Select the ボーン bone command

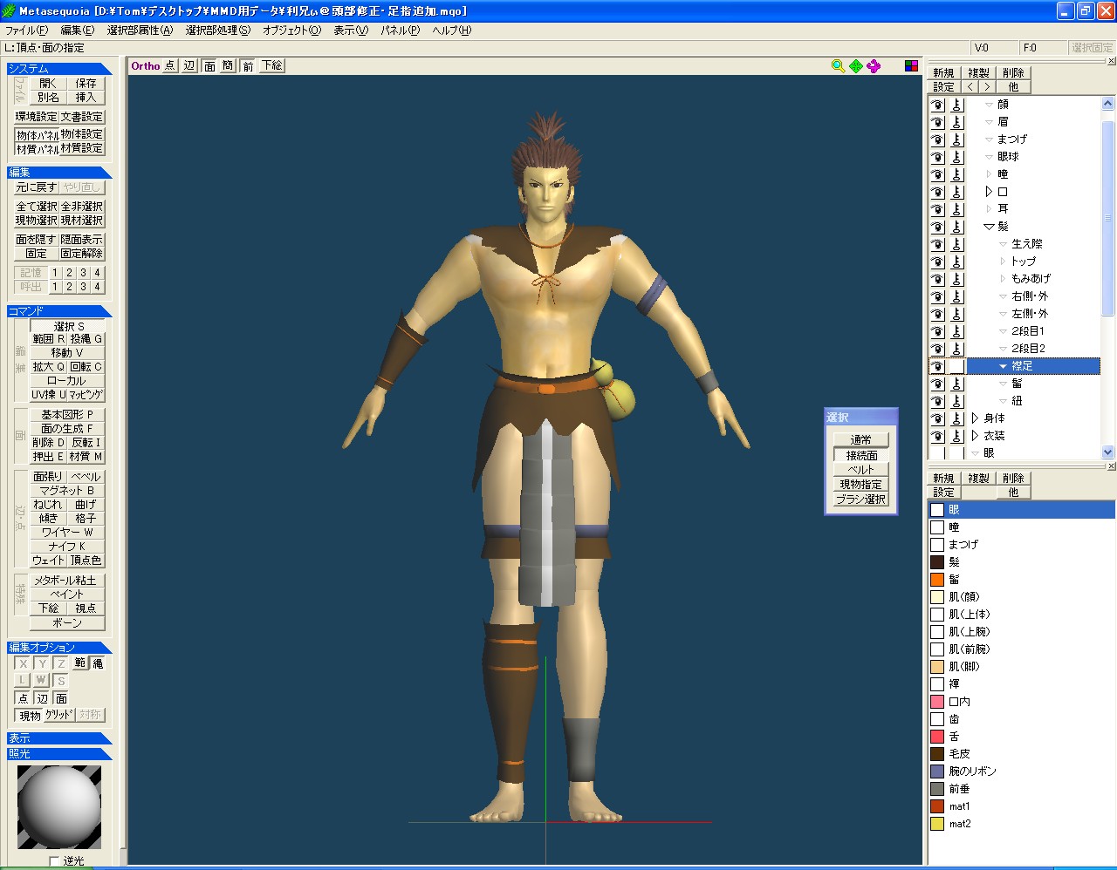pos(67,623)
